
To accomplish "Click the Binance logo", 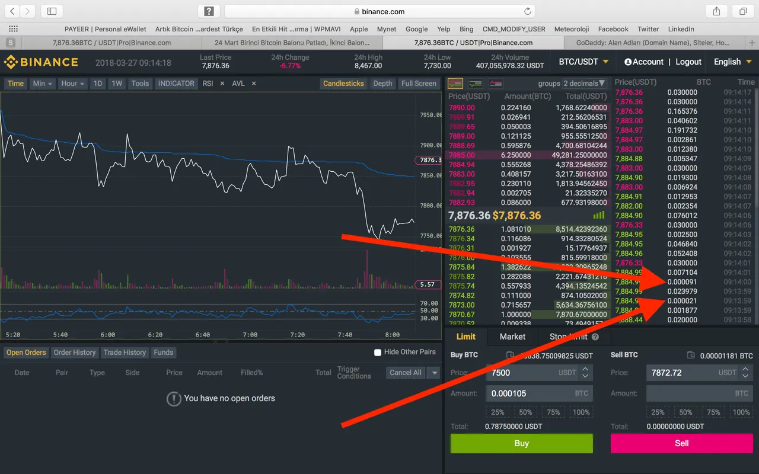I will 41,62.
